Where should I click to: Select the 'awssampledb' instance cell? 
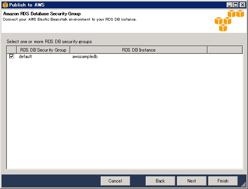coord(85,57)
